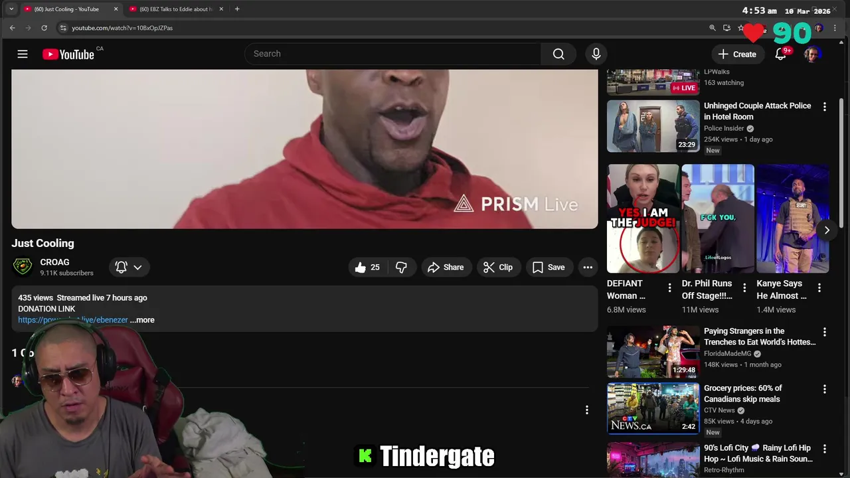The width and height of the screenshot is (850, 478).
Task: Go to the YouTube home logo
Action: point(68,54)
